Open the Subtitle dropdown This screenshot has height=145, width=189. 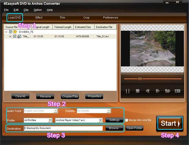109,110
